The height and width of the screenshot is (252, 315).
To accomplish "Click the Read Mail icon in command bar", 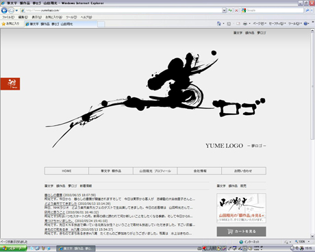I will 238,23.
